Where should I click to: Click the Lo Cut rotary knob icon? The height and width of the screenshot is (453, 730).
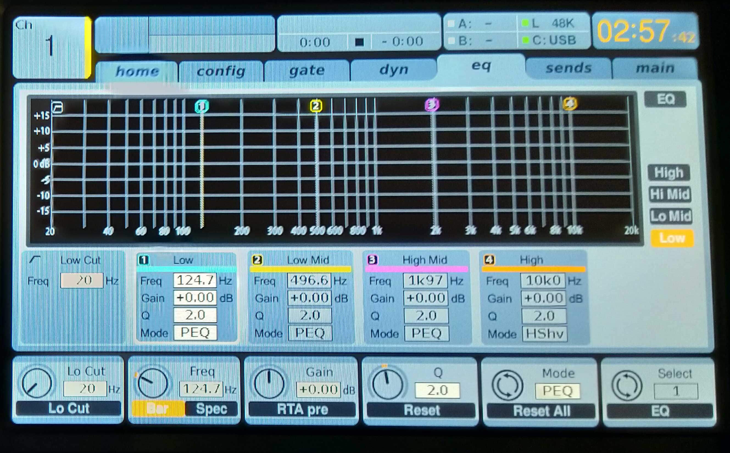pos(37,383)
